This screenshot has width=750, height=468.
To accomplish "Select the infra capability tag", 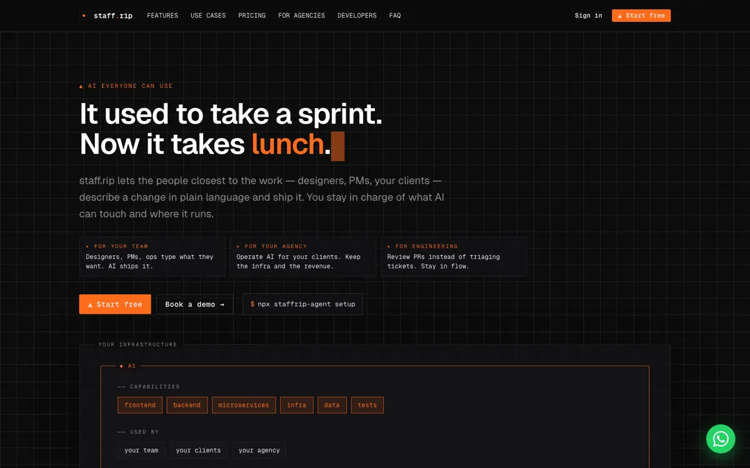I will 297,405.
